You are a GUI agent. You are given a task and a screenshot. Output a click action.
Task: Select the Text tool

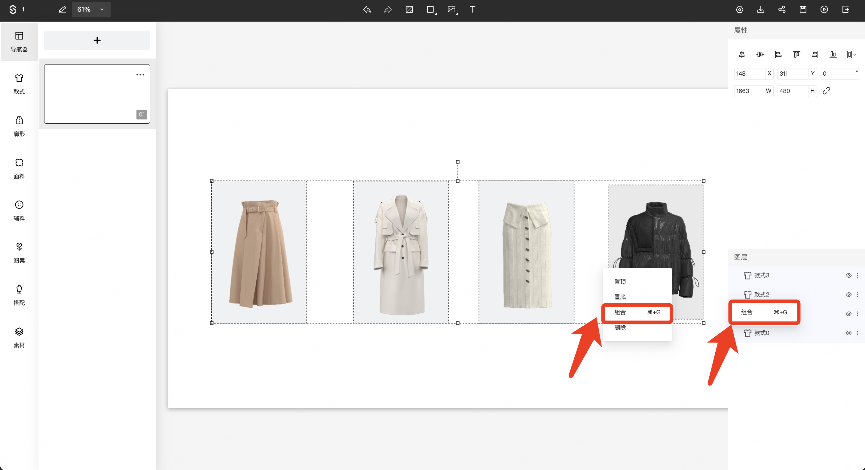tap(472, 9)
